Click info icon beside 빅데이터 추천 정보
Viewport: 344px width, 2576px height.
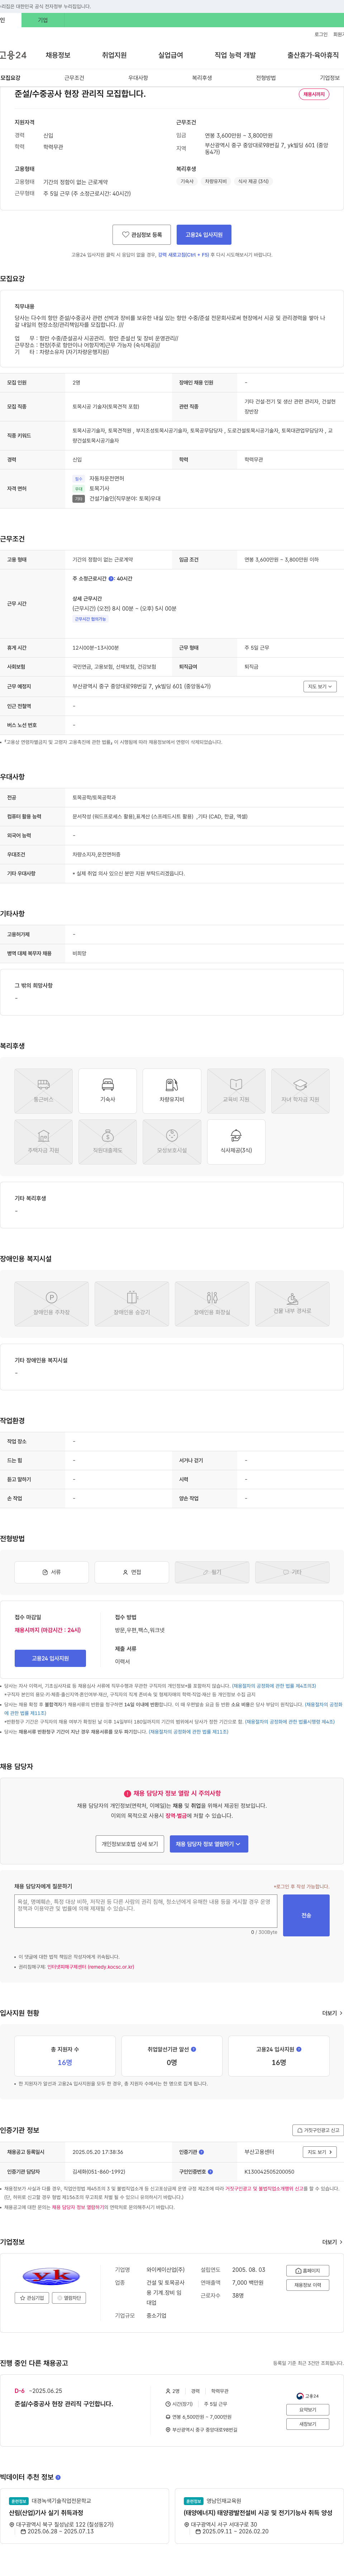(x=58, y=2477)
